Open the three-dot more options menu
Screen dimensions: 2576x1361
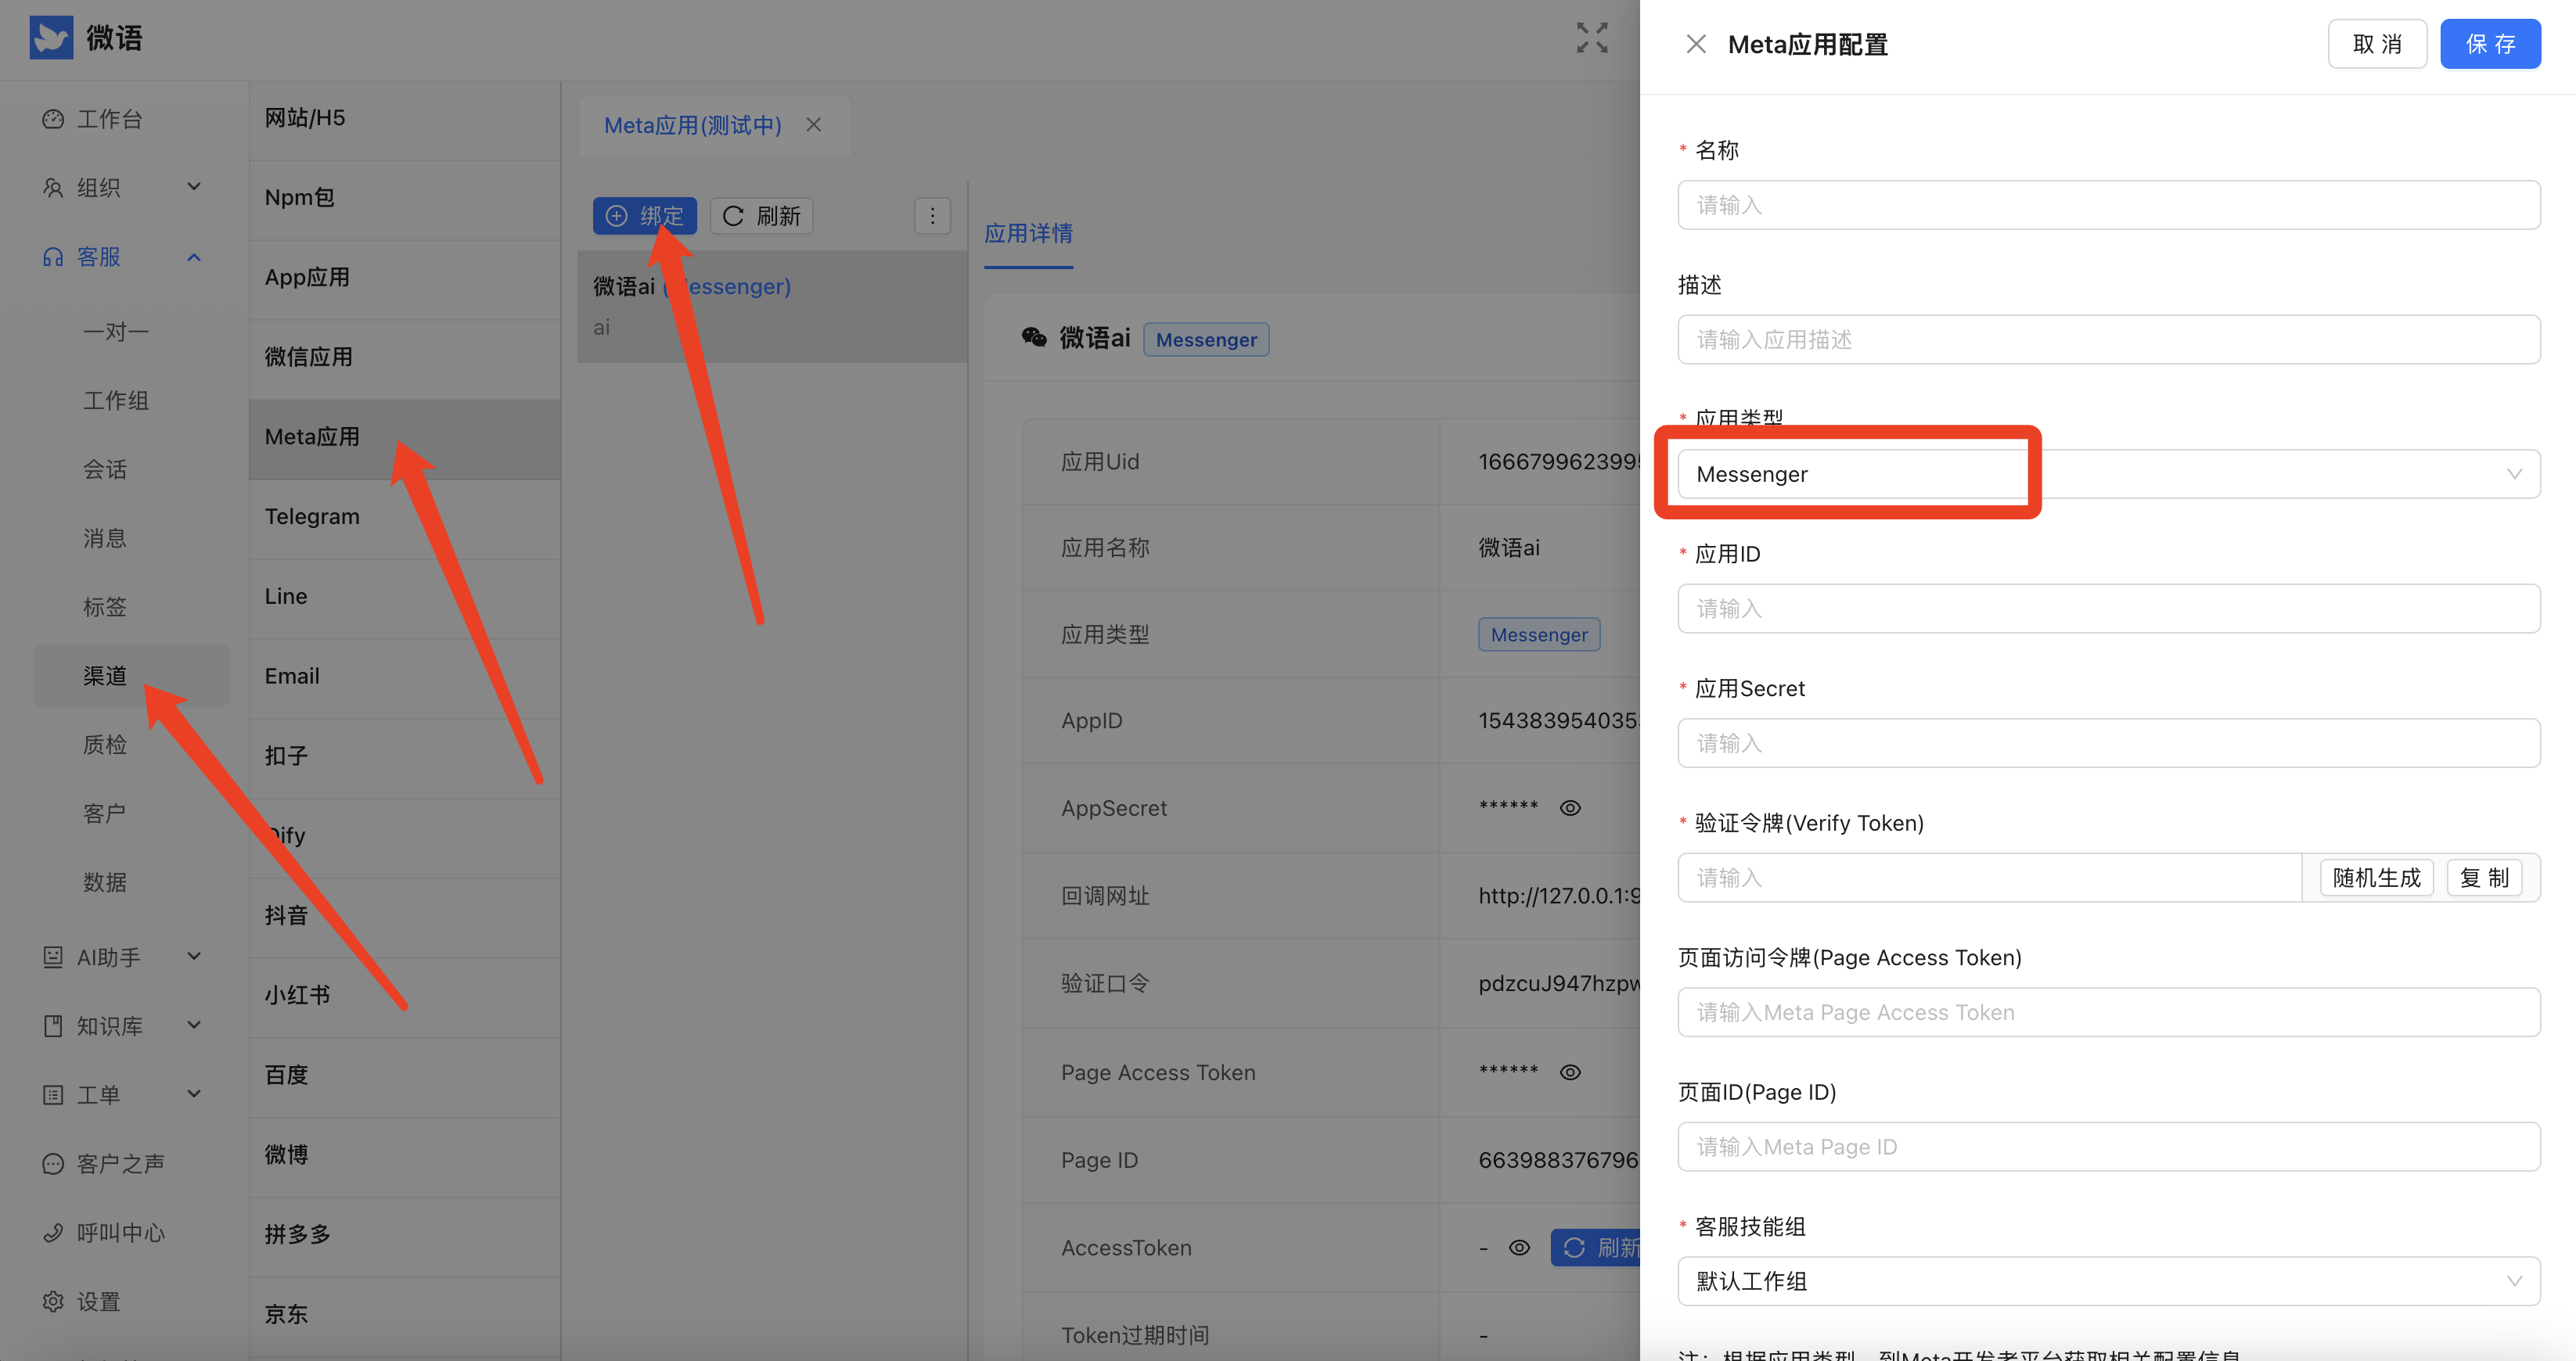[x=932, y=216]
